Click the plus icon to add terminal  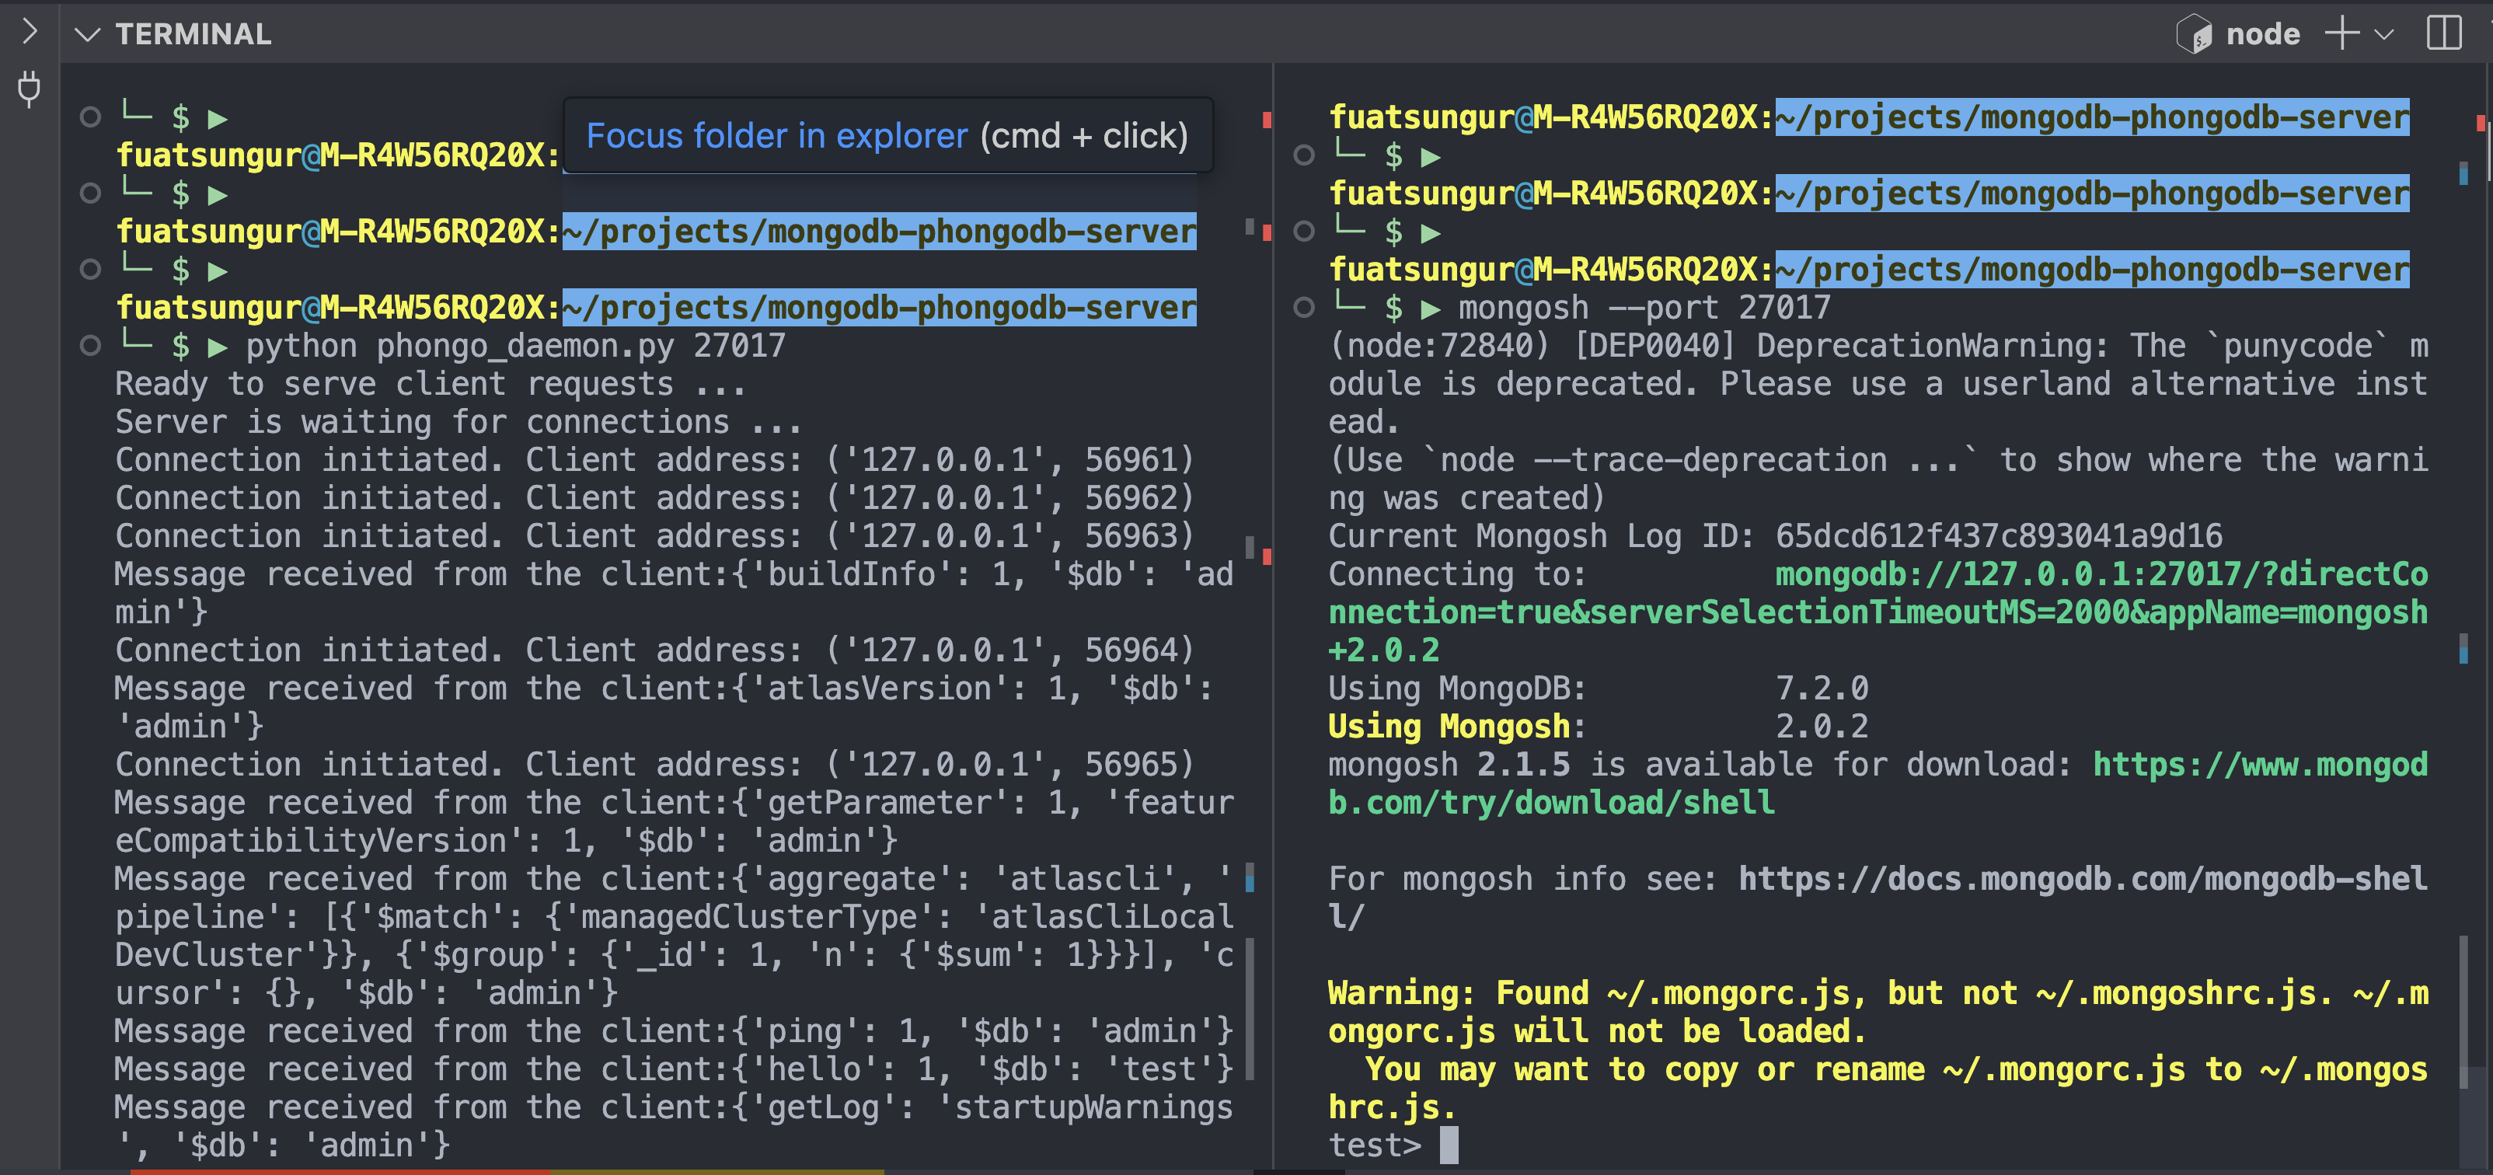[x=2342, y=33]
